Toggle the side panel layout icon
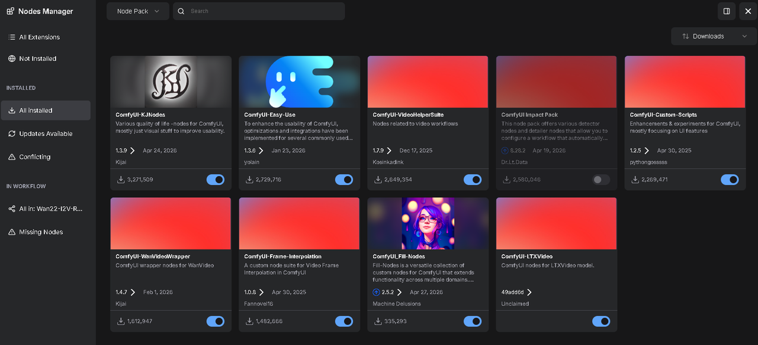 pyautogui.click(x=727, y=11)
